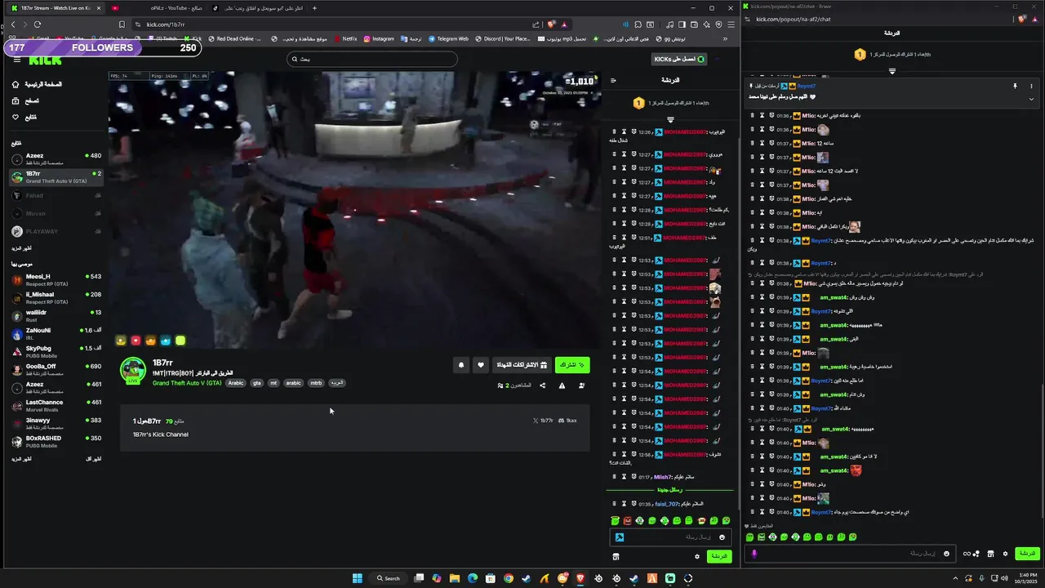Click the Gift Subscriptions button

522,365
